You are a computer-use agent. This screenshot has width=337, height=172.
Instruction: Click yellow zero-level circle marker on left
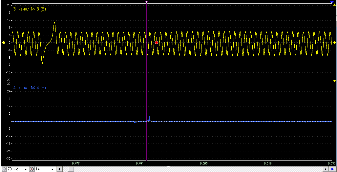point(4,43)
